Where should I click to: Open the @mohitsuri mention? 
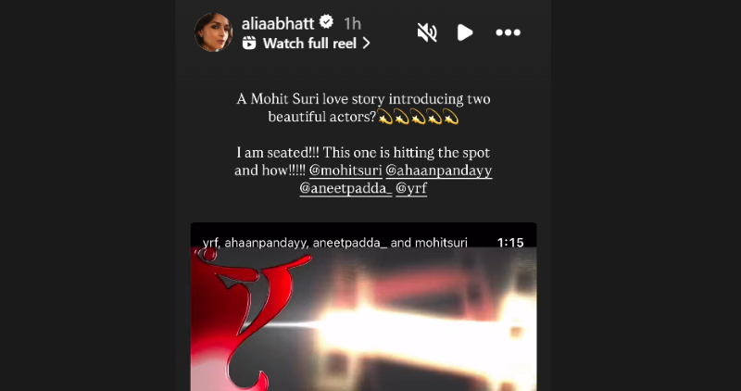tap(345, 170)
